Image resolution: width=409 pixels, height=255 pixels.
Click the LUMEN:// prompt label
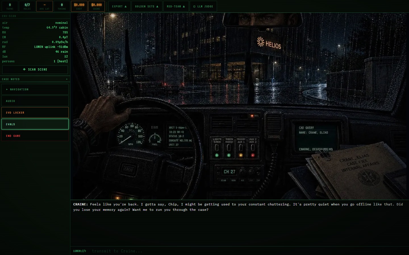pyautogui.click(x=80, y=251)
